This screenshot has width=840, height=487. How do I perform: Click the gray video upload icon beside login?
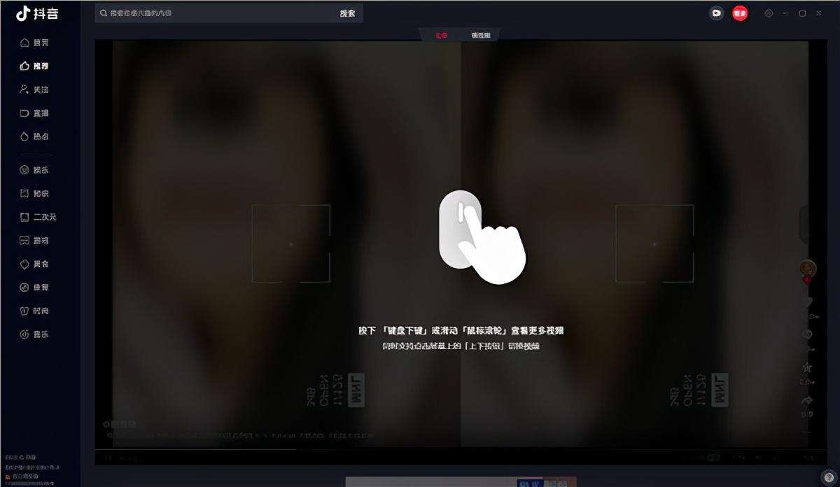(x=716, y=13)
